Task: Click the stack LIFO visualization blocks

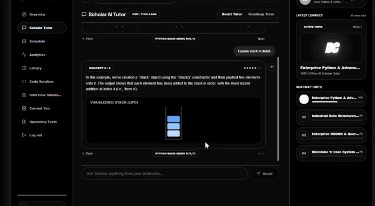Action: pyautogui.click(x=174, y=123)
